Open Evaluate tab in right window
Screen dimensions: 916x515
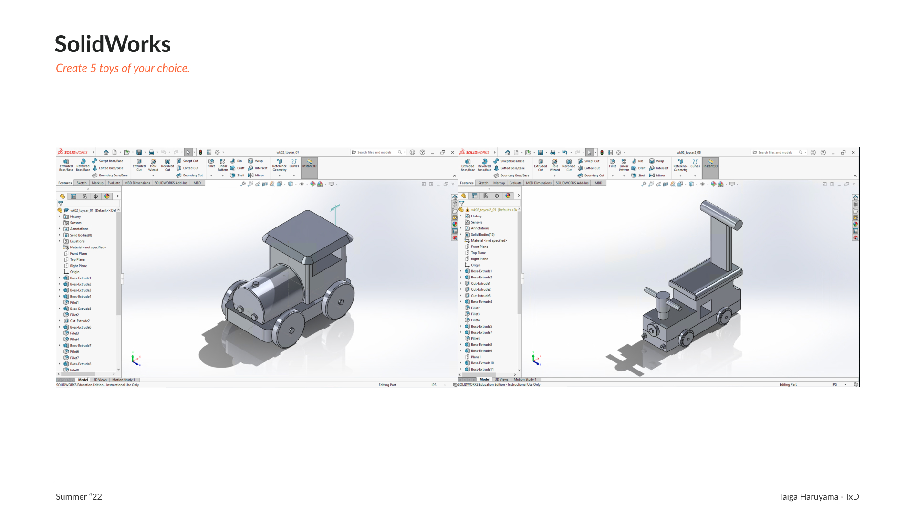click(515, 183)
